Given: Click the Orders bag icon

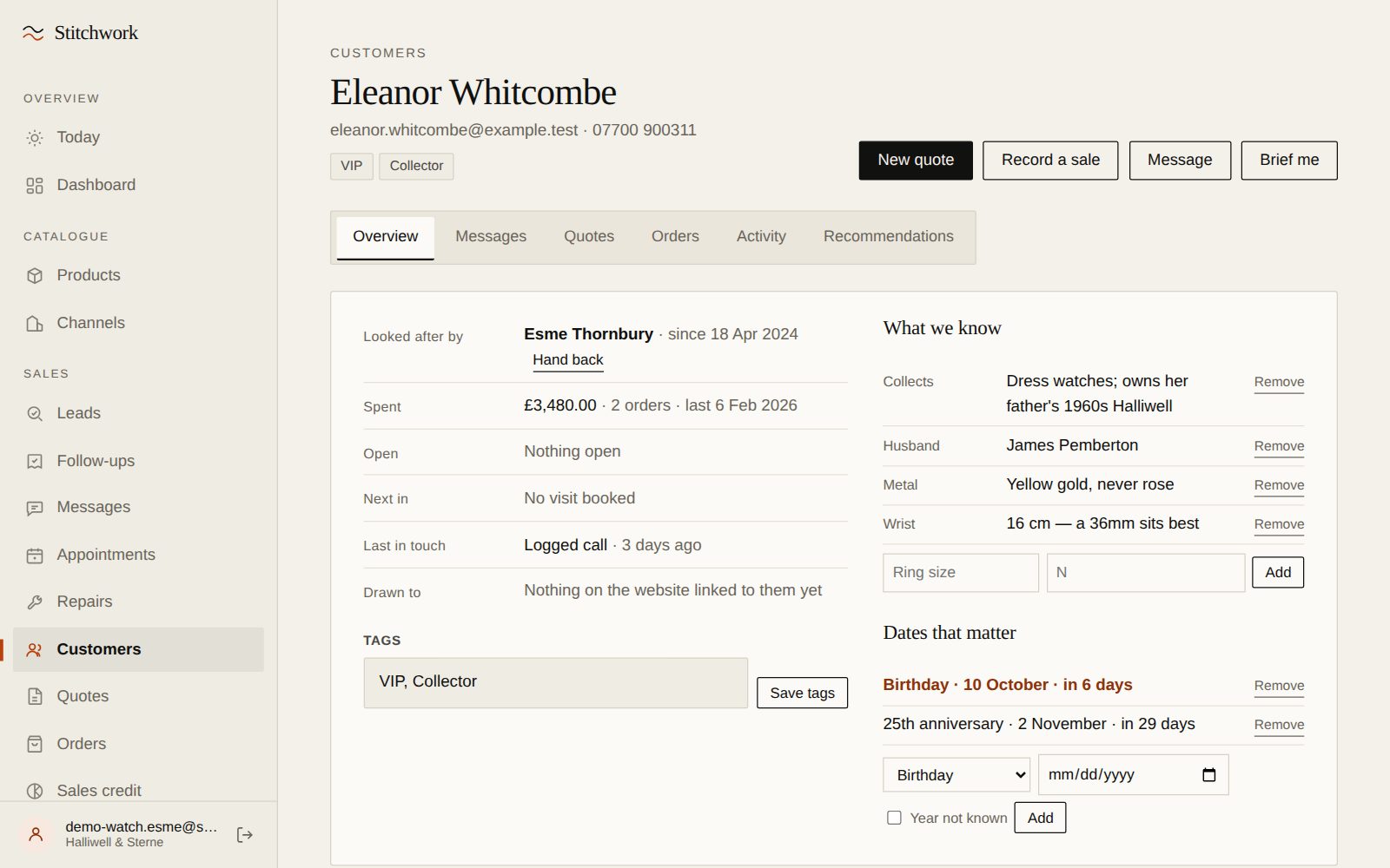Looking at the screenshot, I should click(35, 745).
